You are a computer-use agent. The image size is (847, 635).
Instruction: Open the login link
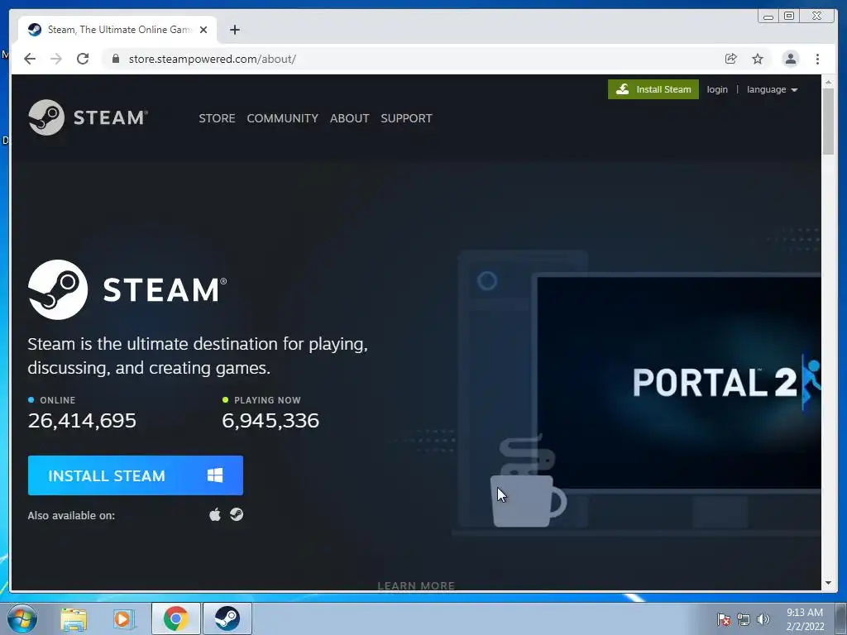tap(717, 89)
